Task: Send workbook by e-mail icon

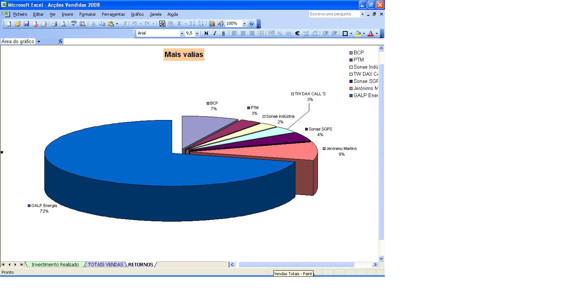Action: pos(44,24)
